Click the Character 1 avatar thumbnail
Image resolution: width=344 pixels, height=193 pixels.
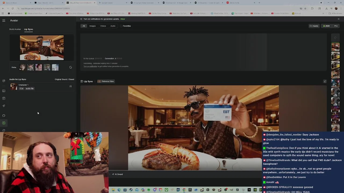tap(14, 87)
